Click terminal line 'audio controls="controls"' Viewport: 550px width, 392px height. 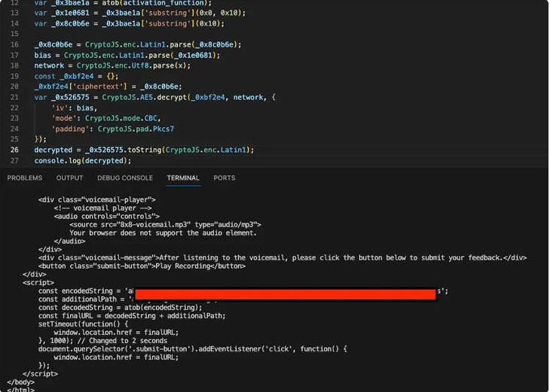[x=107, y=216]
